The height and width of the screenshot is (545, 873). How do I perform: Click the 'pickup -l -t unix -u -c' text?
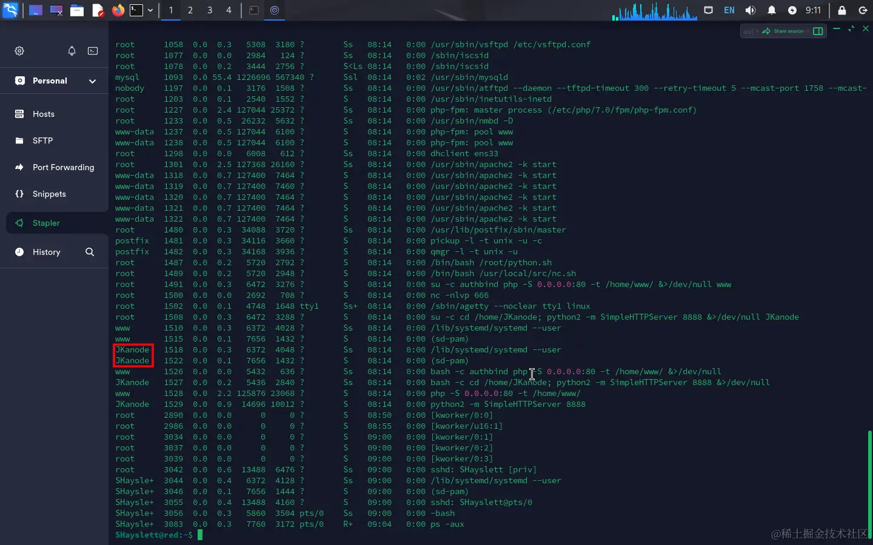tap(486, 241)
